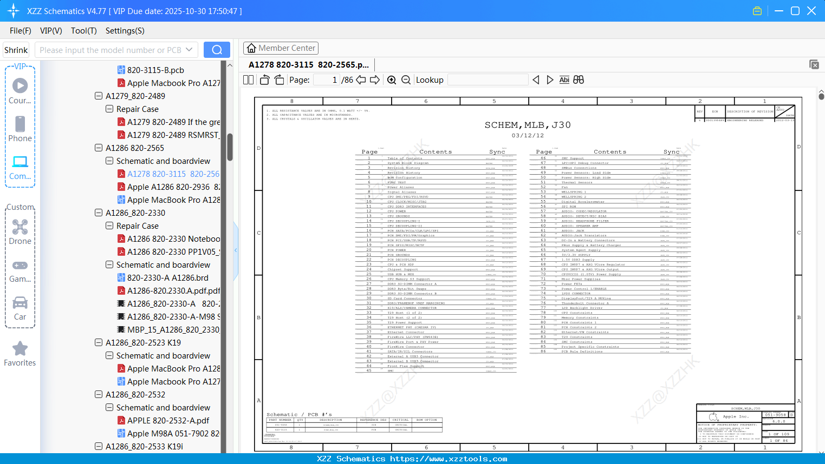Open the Phone category

tap(20, 129)
